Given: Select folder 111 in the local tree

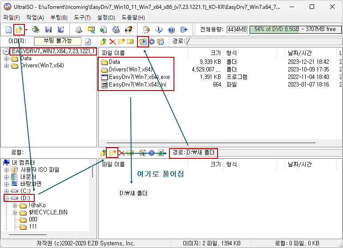Looking at the screenshot, I should coord(33,227).
